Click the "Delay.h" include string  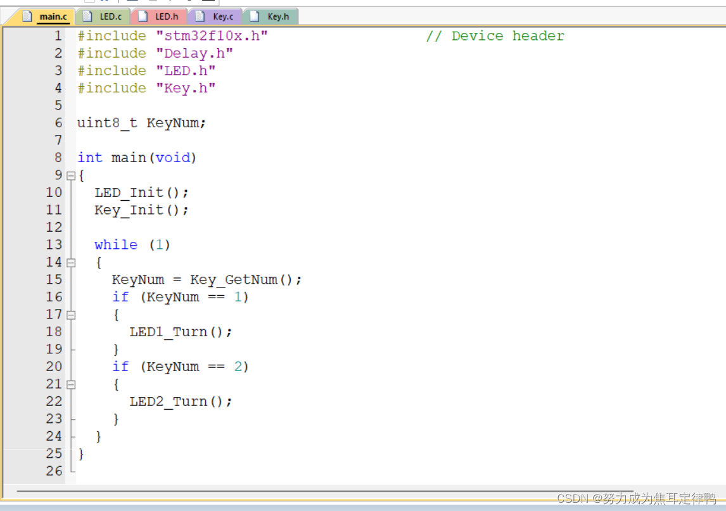click(194, 54)
